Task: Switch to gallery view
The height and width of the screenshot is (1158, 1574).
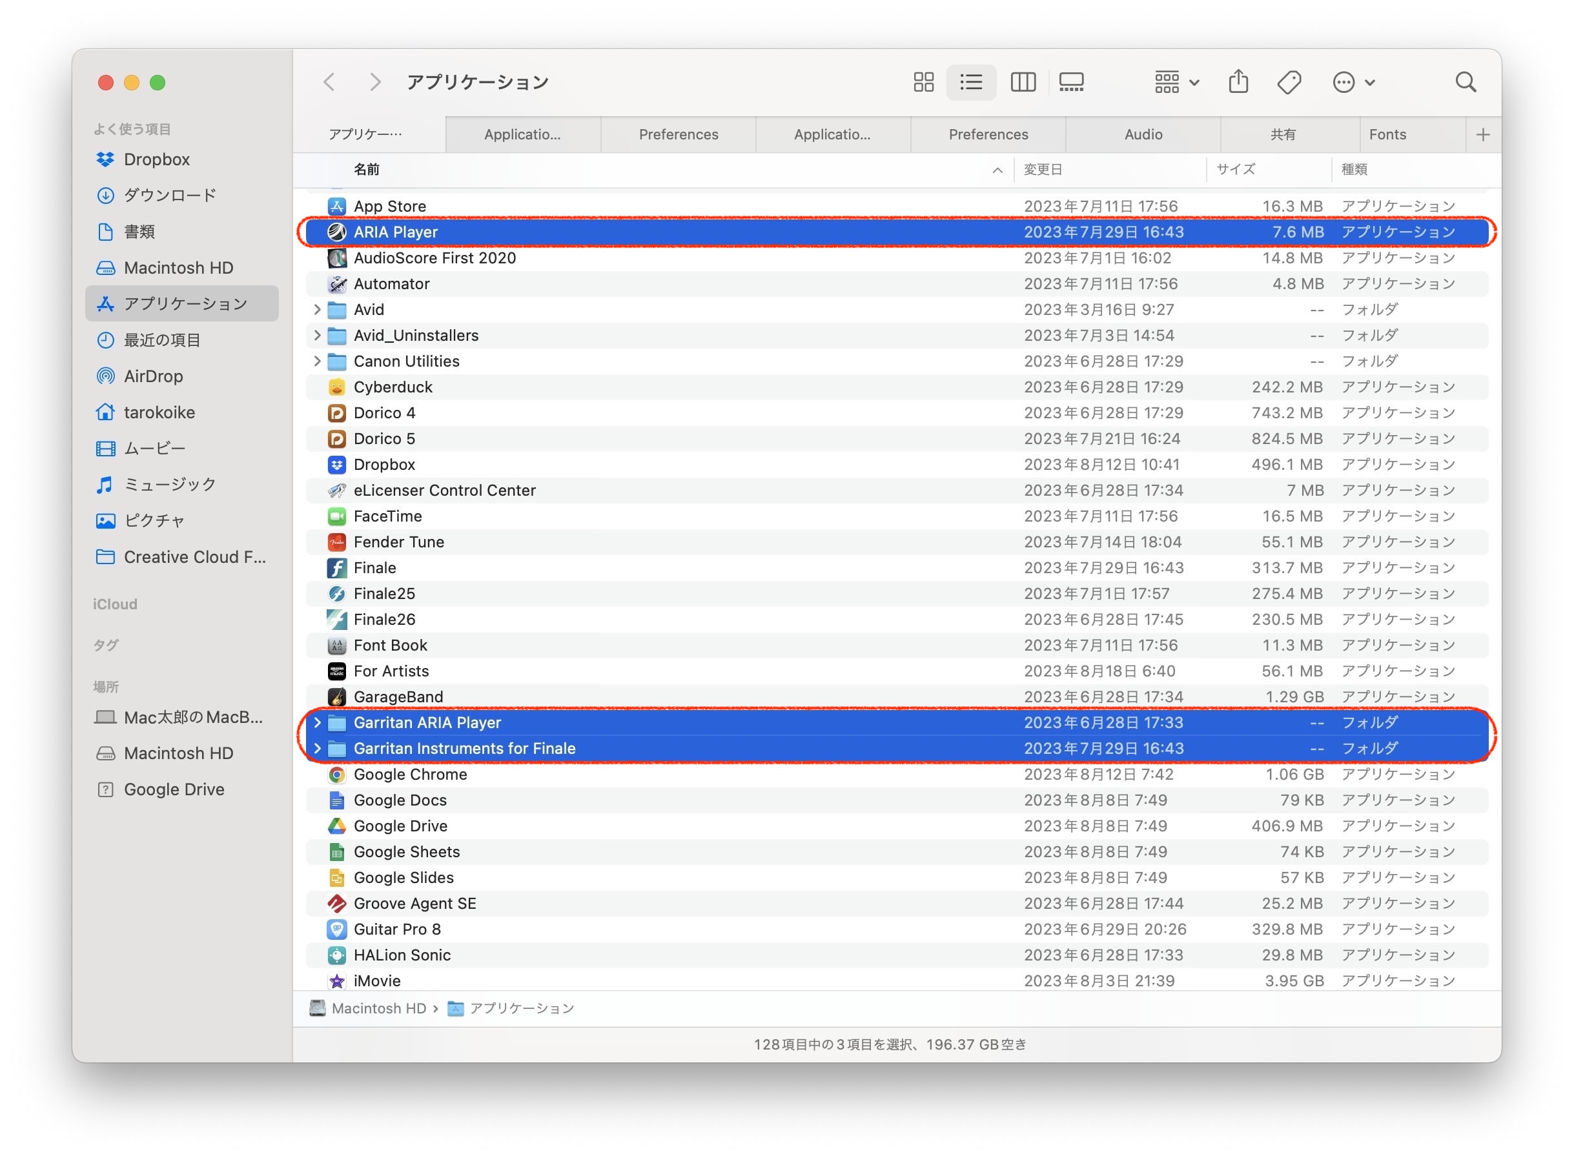Action: 1071,82
